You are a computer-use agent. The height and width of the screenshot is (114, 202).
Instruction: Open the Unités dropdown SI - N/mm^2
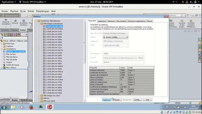click(116, 37)
